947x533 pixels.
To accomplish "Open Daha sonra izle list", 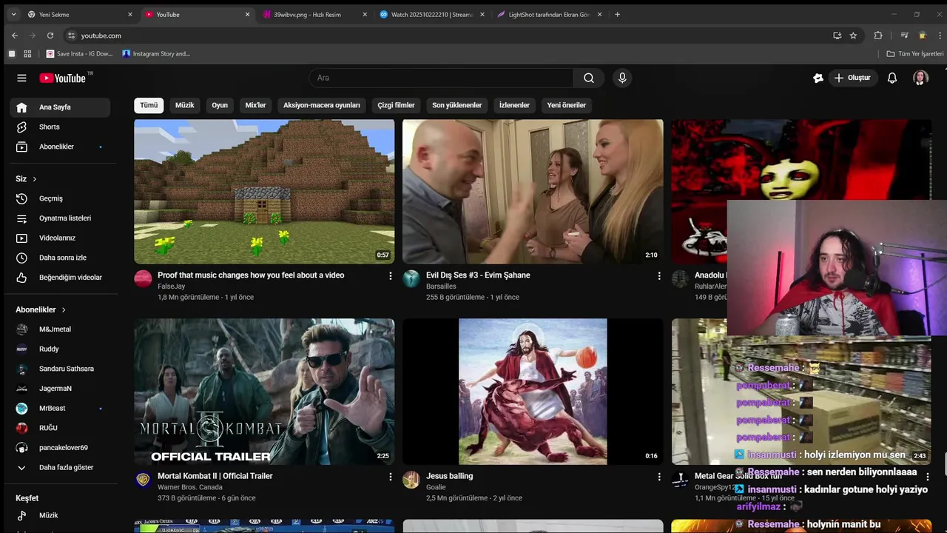I will [x=60, y=258].
